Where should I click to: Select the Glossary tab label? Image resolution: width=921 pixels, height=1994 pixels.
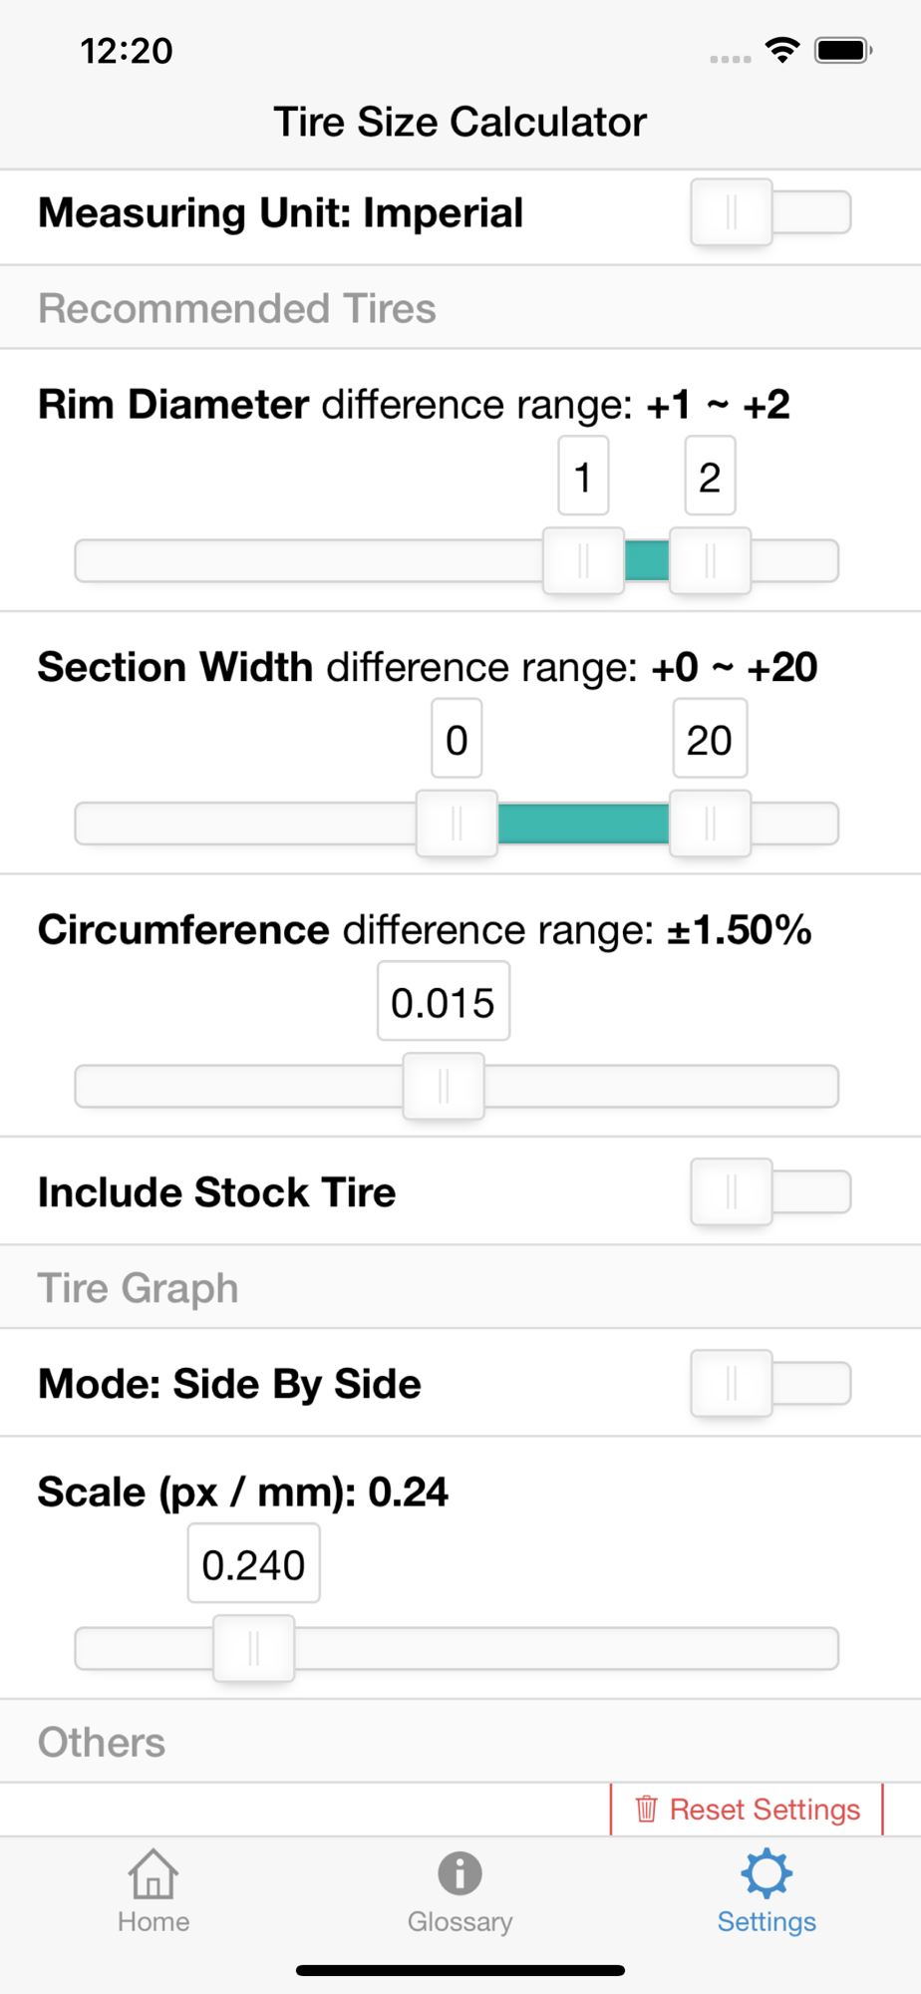(x=460, y=1922)
